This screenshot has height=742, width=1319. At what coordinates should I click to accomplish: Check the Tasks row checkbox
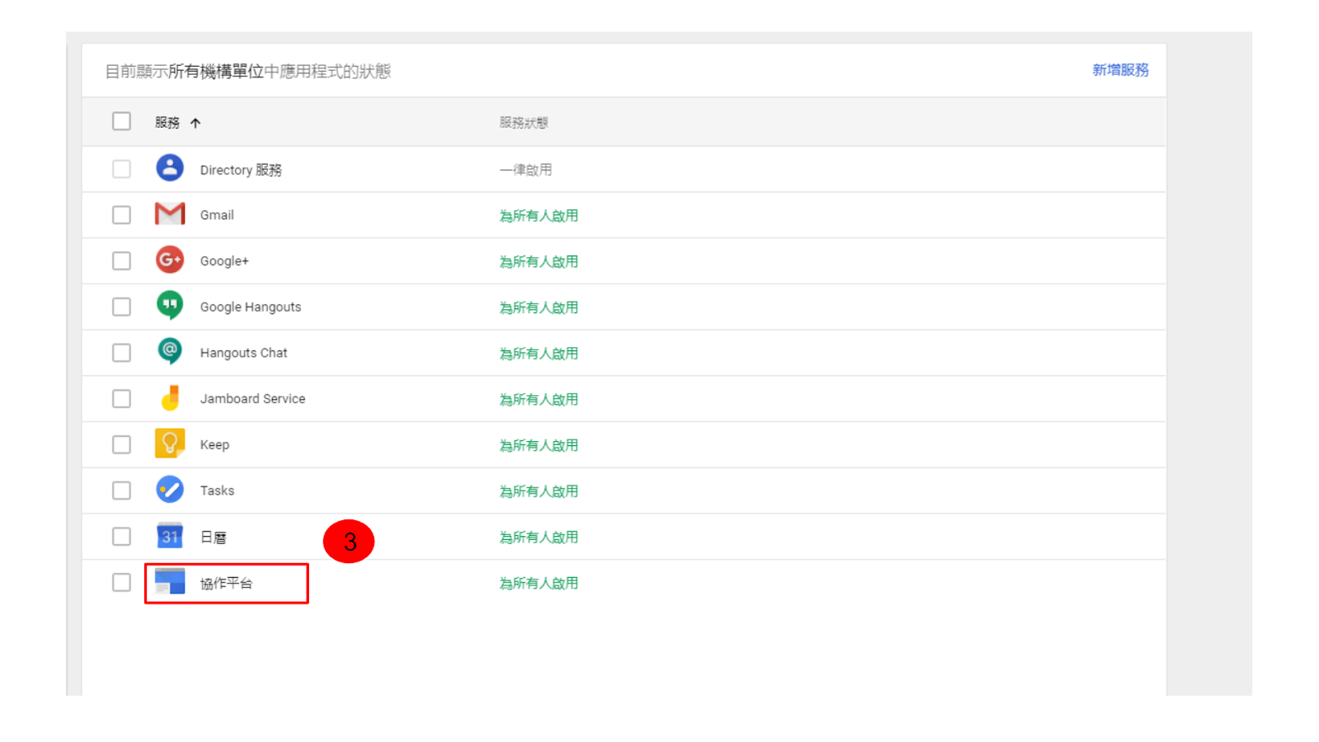[x=121, y=491]
